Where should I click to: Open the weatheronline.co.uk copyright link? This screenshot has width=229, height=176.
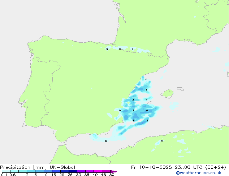tap(199, 173)
